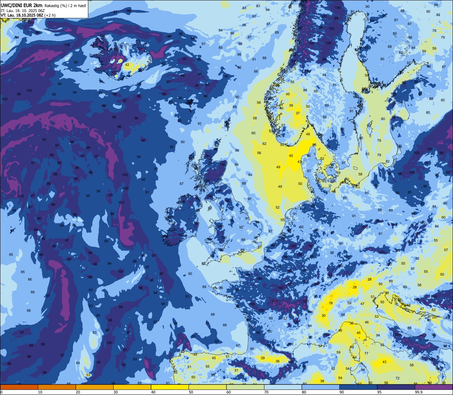Click the 40–50% bright yellow legend swatch
Image resolution: width=453 pixels, height=395 pixels.
(170, 387)
